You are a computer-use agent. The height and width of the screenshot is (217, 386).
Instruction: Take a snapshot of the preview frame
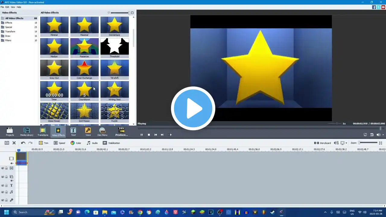pyautogui.click(x=372, y=135)
